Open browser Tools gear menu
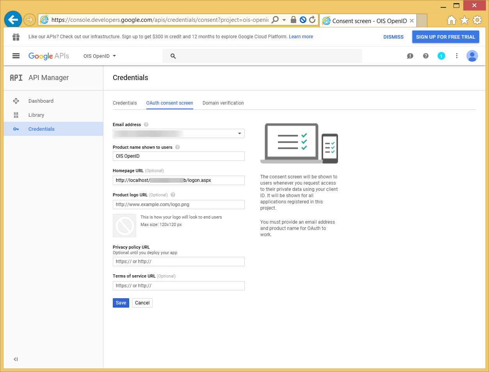The image size is (489, 372). click(477, 20)
